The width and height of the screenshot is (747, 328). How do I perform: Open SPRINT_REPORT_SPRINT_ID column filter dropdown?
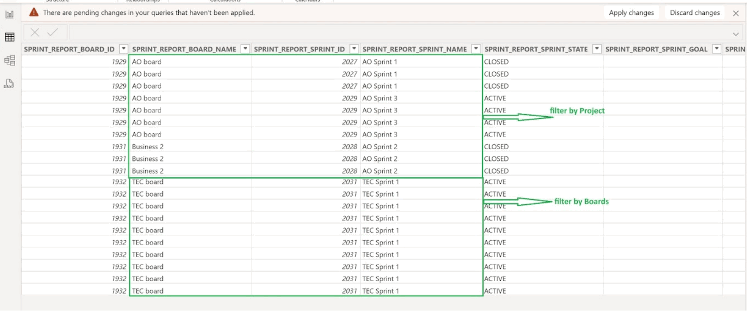click(x=354, y=49)
